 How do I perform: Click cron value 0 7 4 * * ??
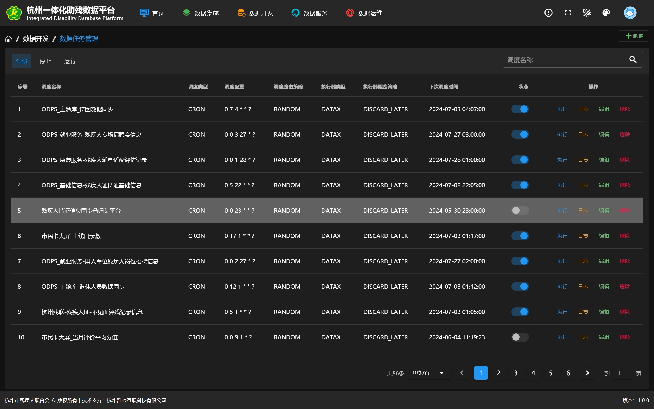click(x=238, y=109)
